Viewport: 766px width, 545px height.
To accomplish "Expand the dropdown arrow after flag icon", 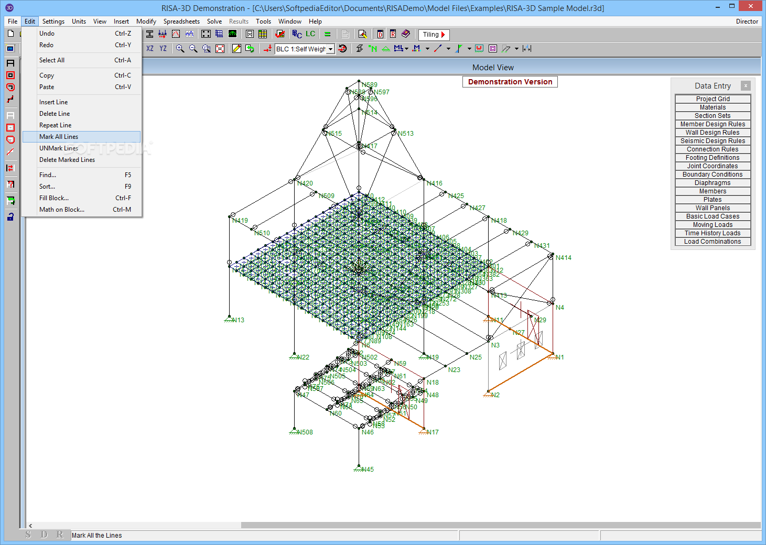I will point(469,49).
